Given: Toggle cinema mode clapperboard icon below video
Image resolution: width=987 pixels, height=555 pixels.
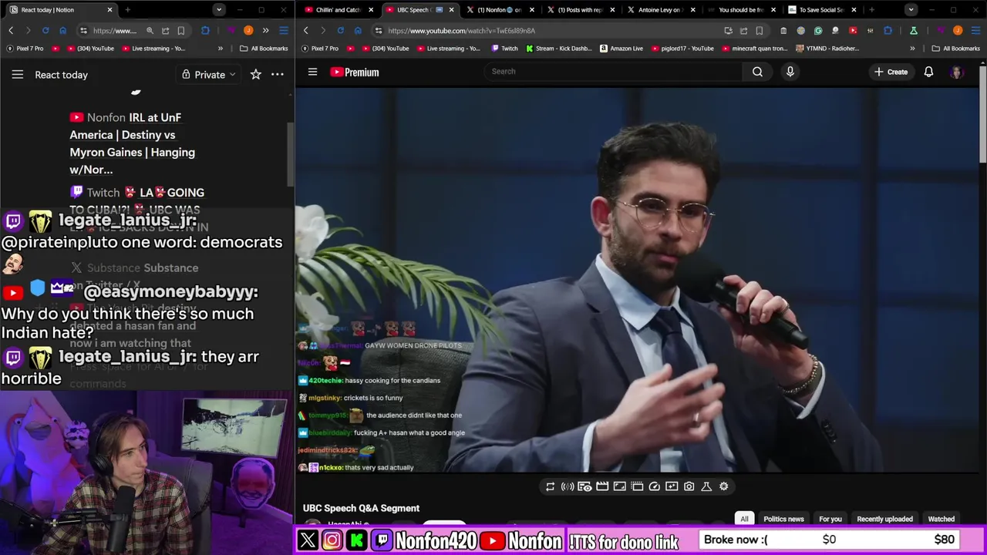Looking at the screenshot, I should pyautogui.click(x=602, y=486).
